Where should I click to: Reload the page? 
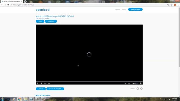point(8,5)
